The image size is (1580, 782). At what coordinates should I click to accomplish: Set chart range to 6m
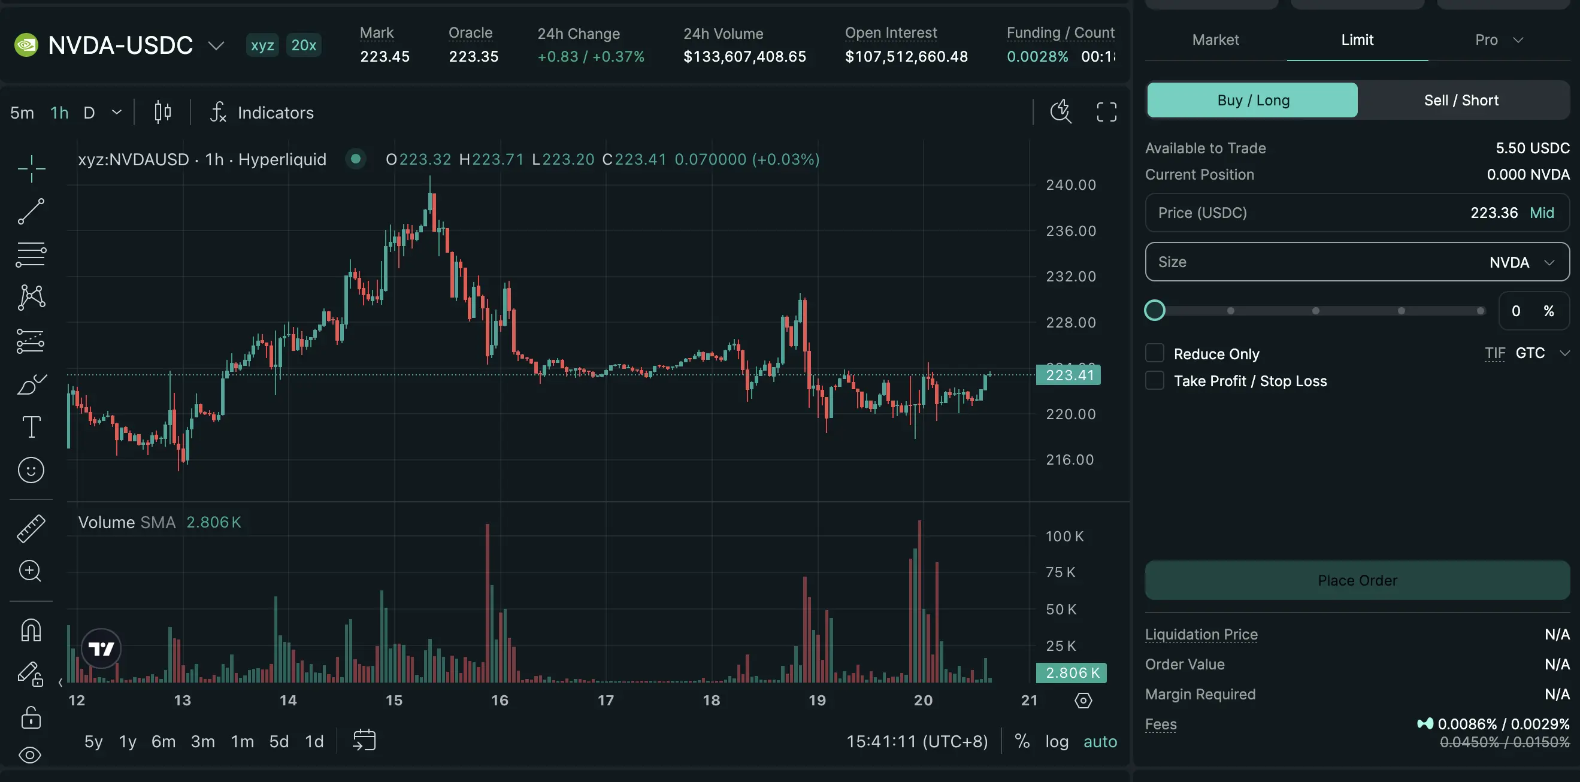click(x=163, y=741)
